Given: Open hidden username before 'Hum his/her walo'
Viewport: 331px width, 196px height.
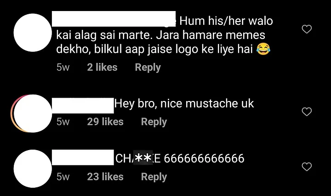Looking at the screenshot, I should pos(114,19).
